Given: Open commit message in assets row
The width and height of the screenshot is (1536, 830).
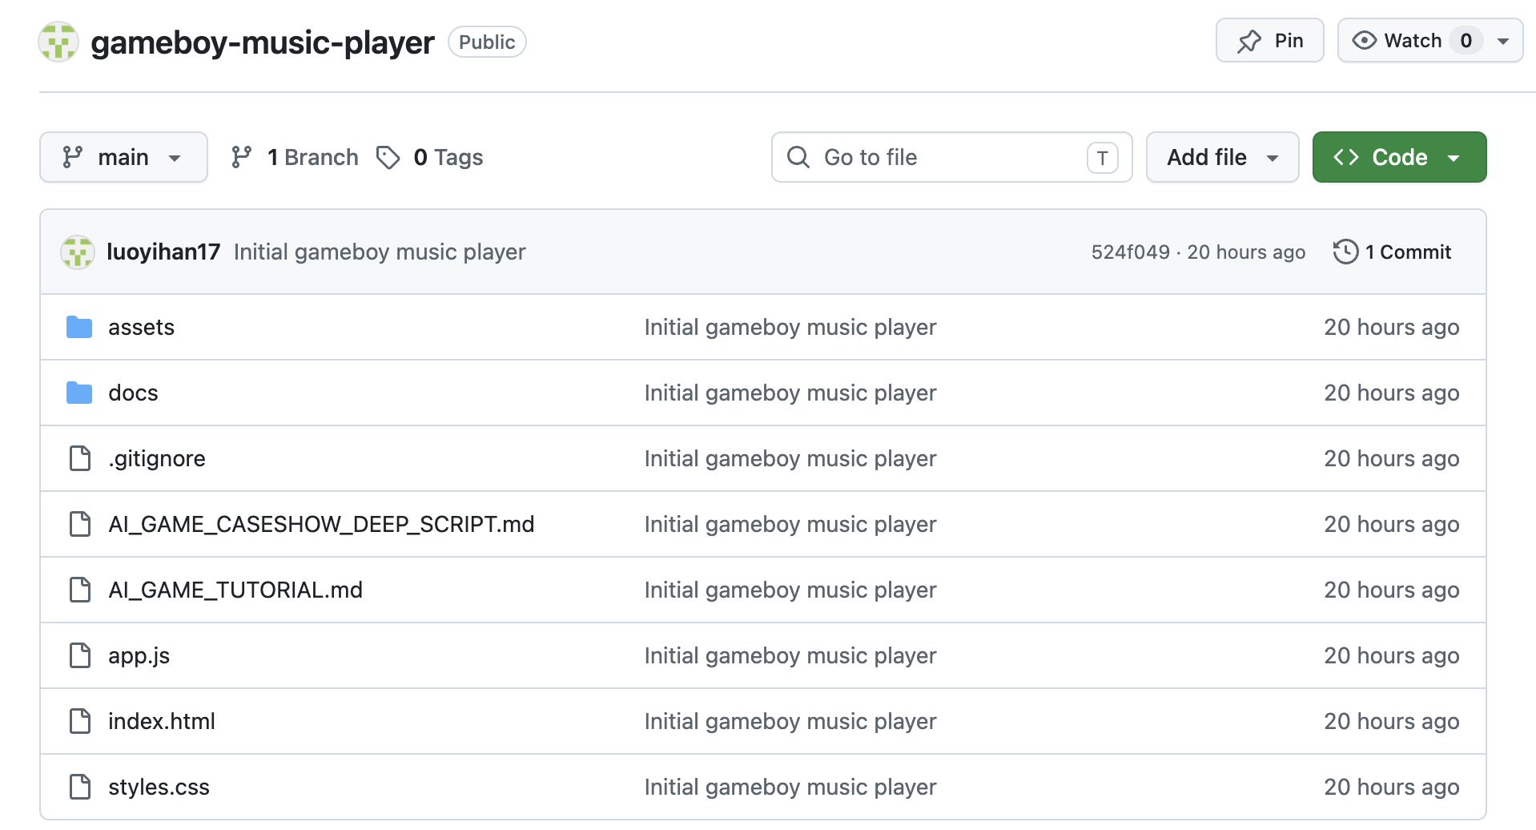Looking at the screenshot, I should click(790, 327).
